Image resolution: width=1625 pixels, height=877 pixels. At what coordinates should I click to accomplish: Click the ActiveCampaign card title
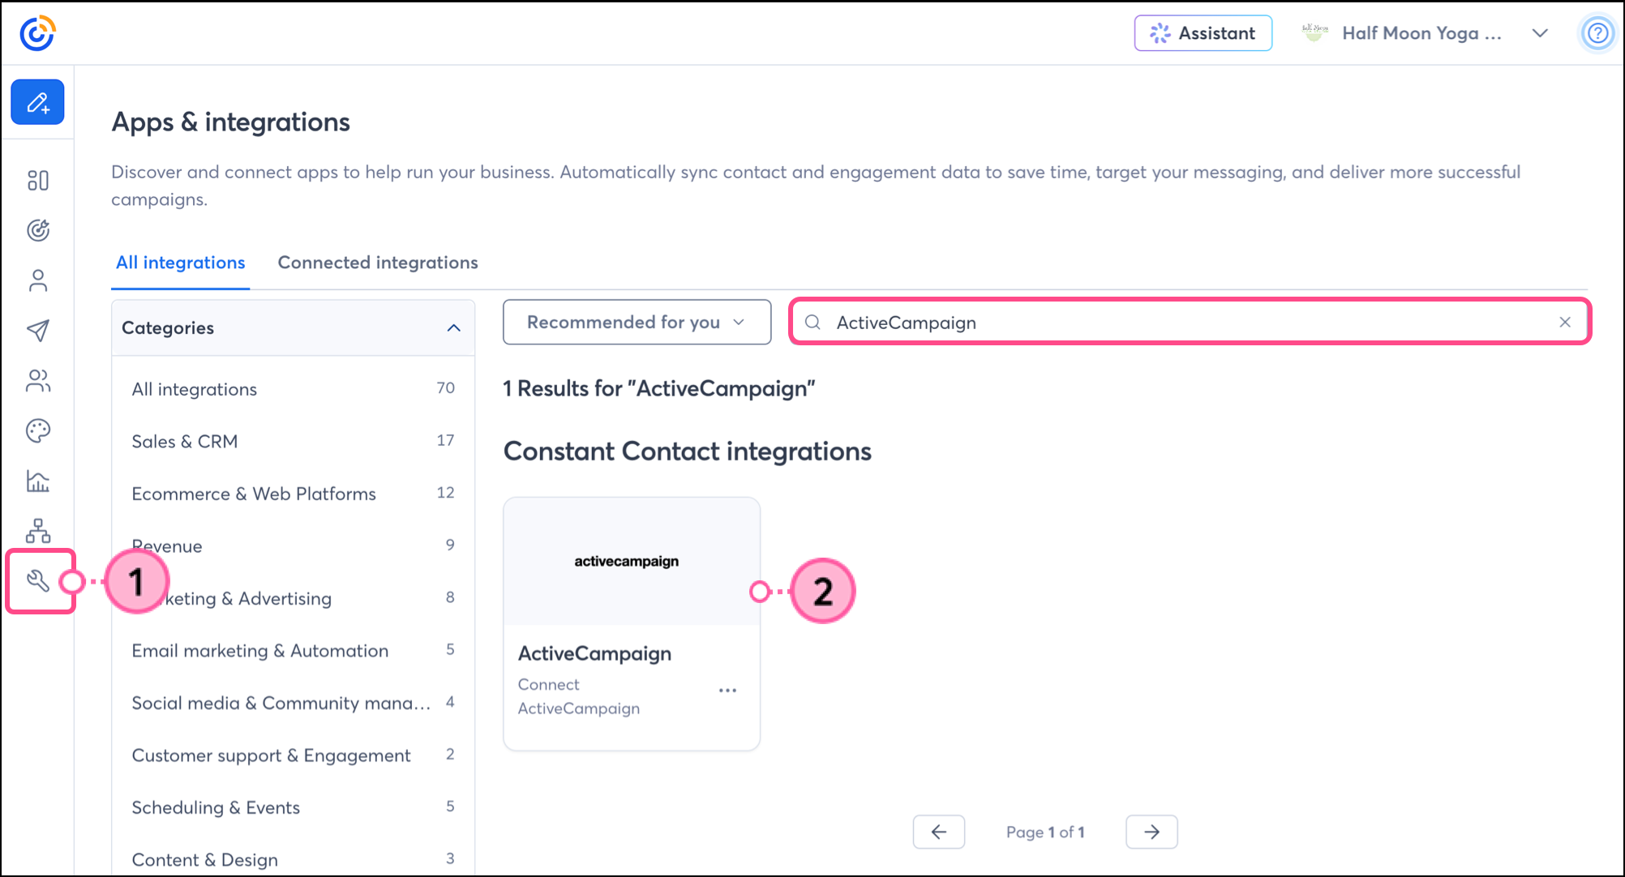coord(594,653)
